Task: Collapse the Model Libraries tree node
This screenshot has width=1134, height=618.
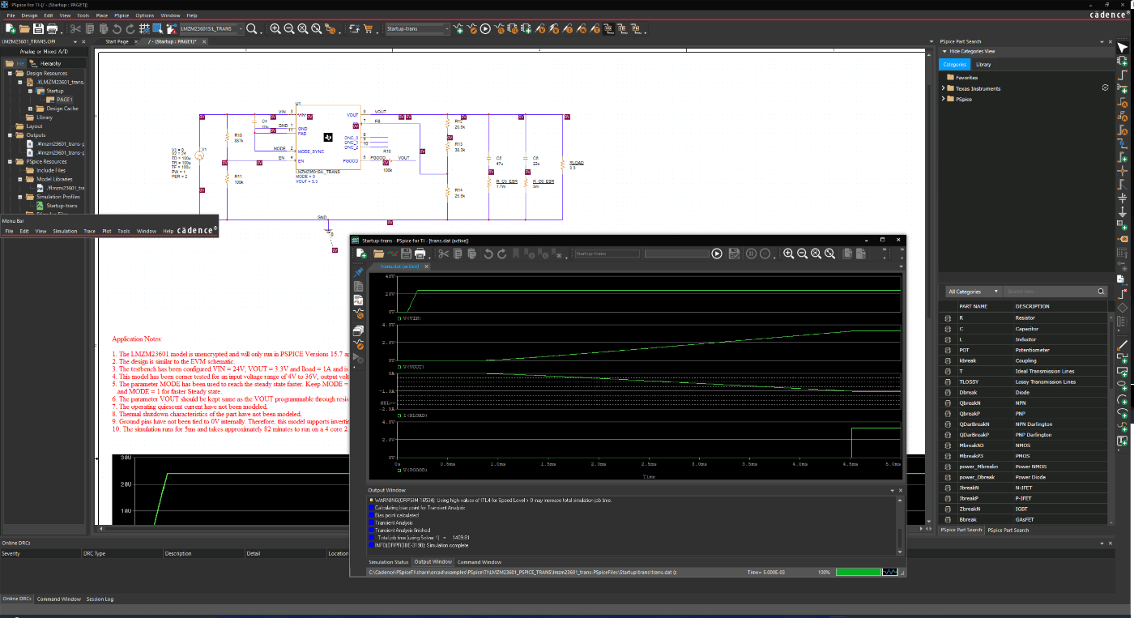Action: (20, 179)
